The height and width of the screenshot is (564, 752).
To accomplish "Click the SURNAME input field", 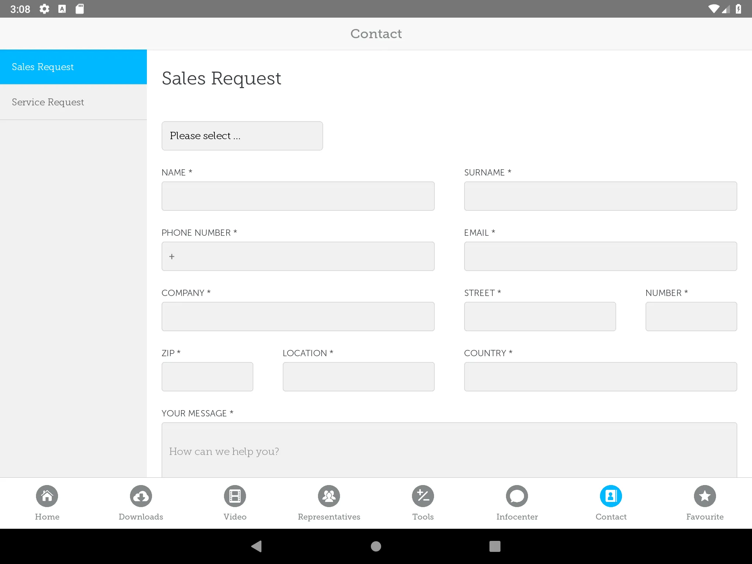I will [x=600, y=195].
